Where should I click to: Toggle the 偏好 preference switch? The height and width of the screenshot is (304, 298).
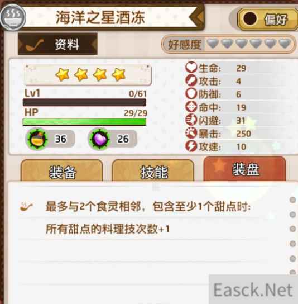click(x=268, y=19)
